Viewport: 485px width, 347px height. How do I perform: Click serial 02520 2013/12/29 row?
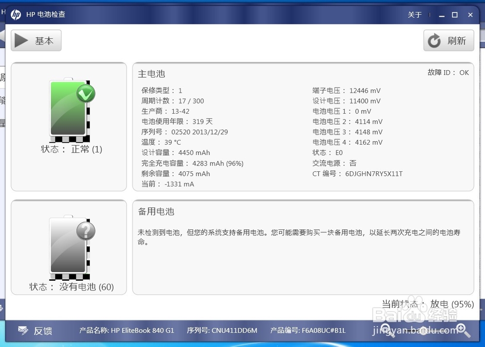(x=185, y=132)
